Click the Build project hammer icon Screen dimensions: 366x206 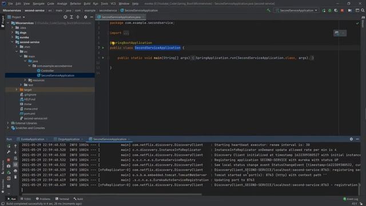pyautogui.click(x=268, y=10)
